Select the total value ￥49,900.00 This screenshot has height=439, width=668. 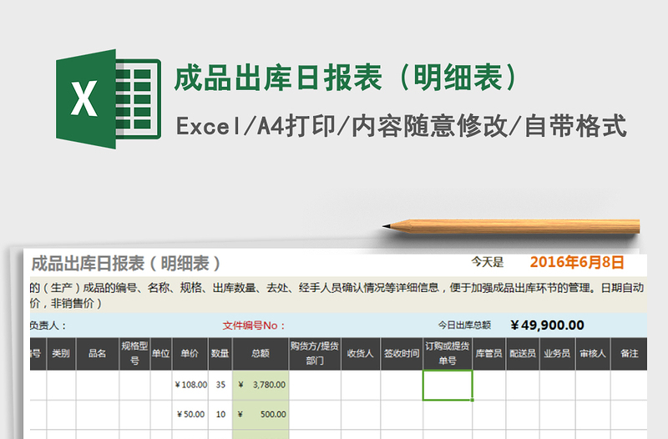point(547,325)
